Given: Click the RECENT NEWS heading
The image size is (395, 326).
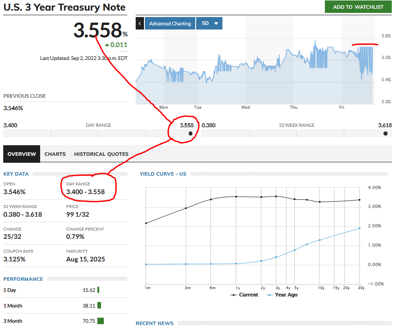Looking at the screenshot, I should click(x=155, y=323).
